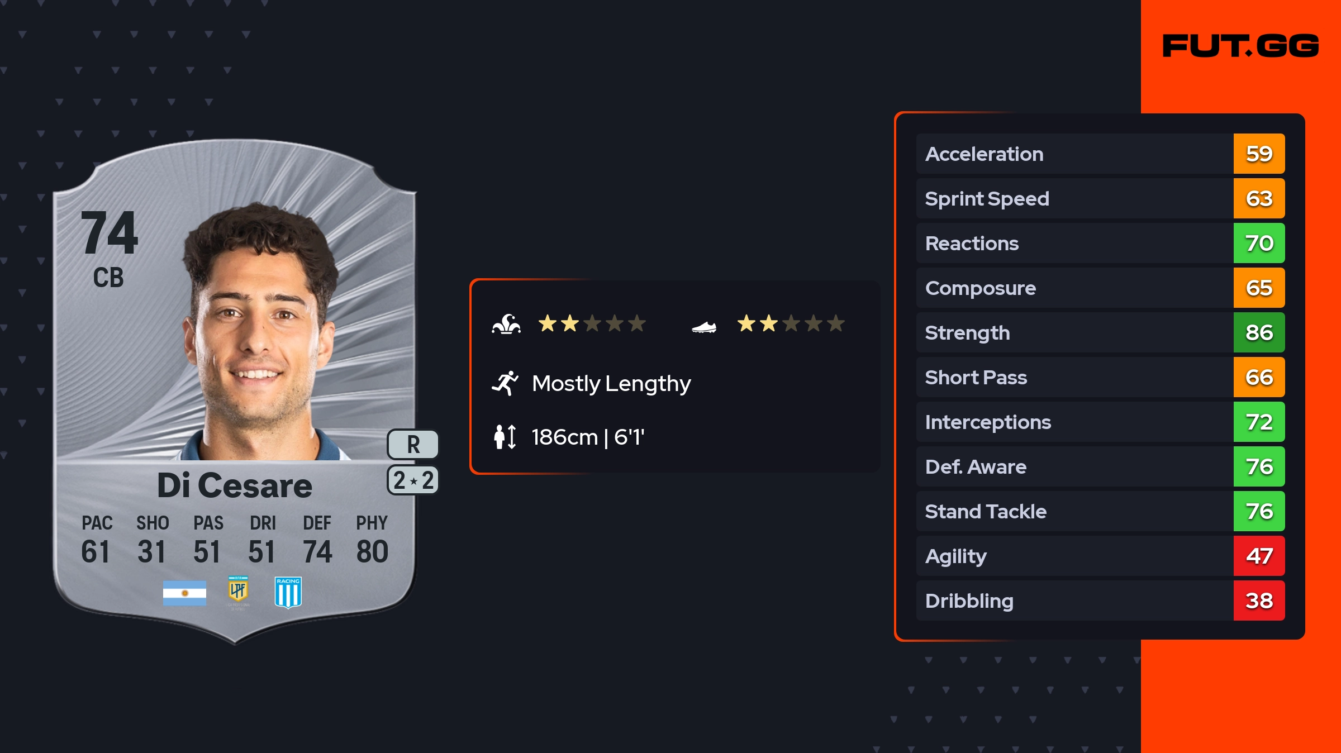Click the green Strength 86 value box
The height and width of the screenshot is (753, 1341).
click(x=1259, y=333)
